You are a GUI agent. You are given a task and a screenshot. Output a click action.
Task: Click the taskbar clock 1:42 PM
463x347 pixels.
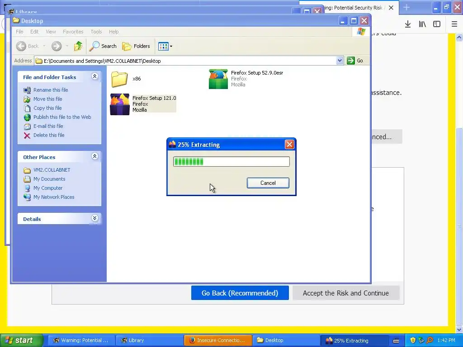[x=446, y=340]
